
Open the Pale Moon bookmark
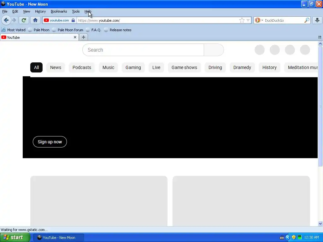pyautogui.click(x=39, y=30)
